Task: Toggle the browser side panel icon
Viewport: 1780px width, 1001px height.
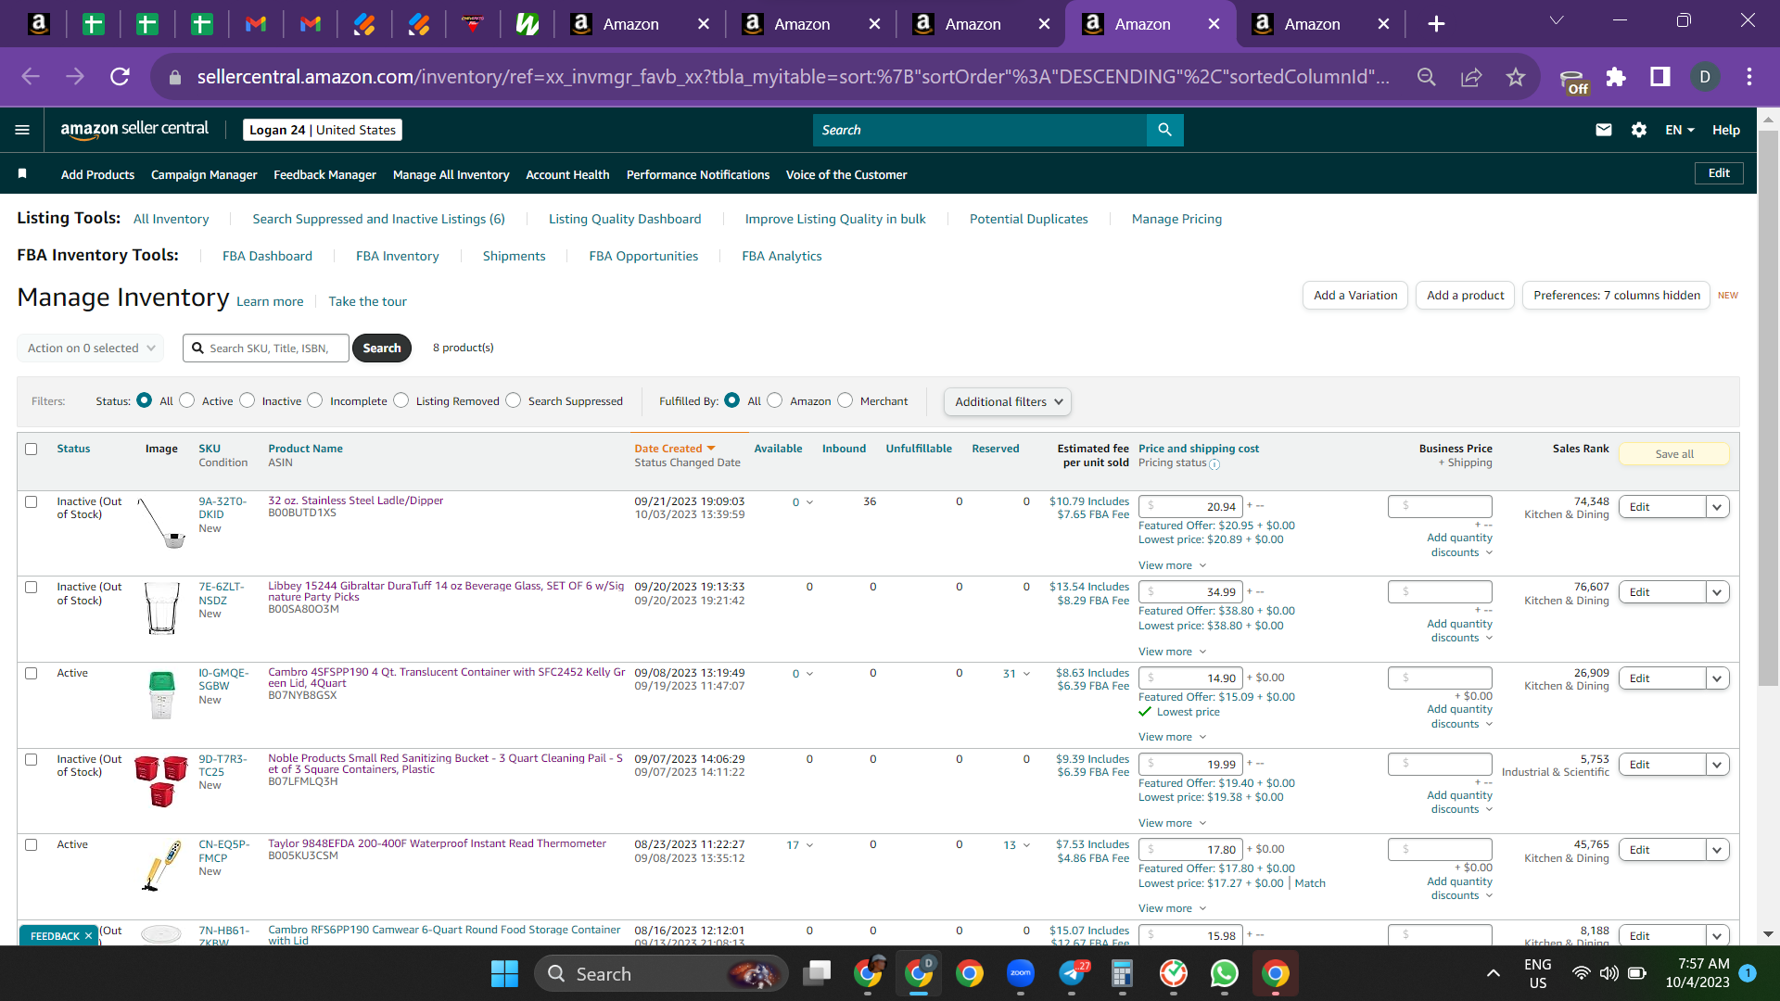Action: coord(1659,77)
